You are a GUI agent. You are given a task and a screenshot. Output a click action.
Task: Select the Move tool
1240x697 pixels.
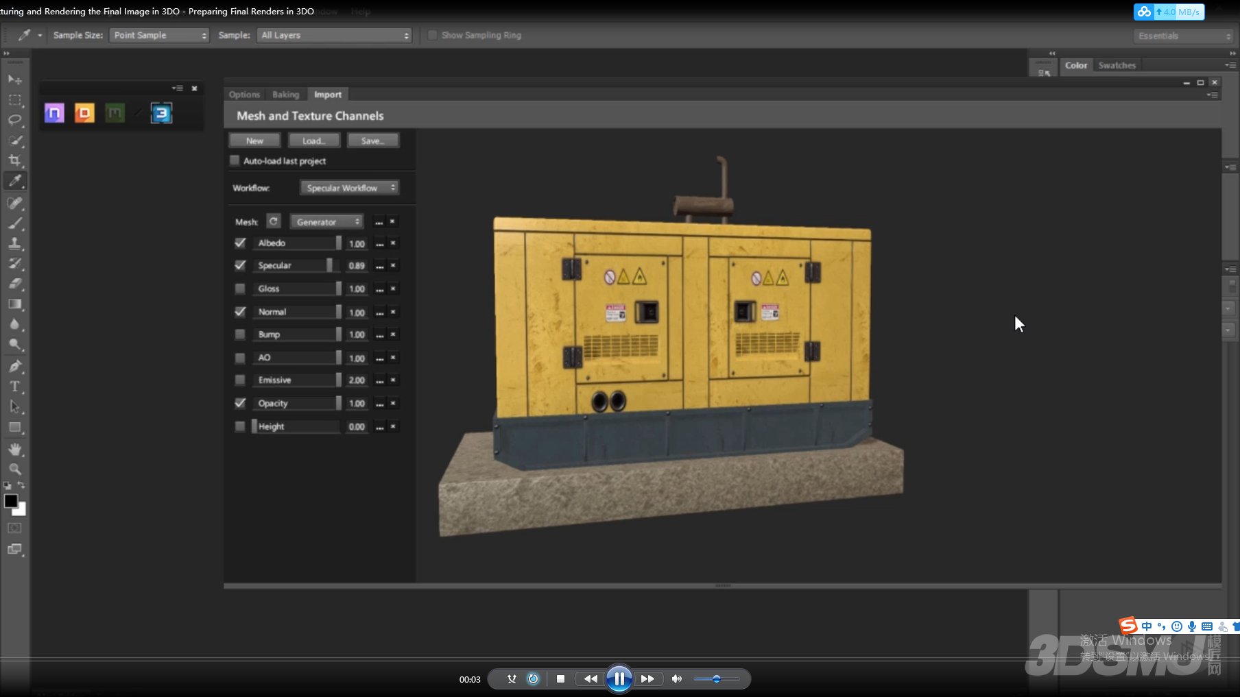(x=14, y=80)
